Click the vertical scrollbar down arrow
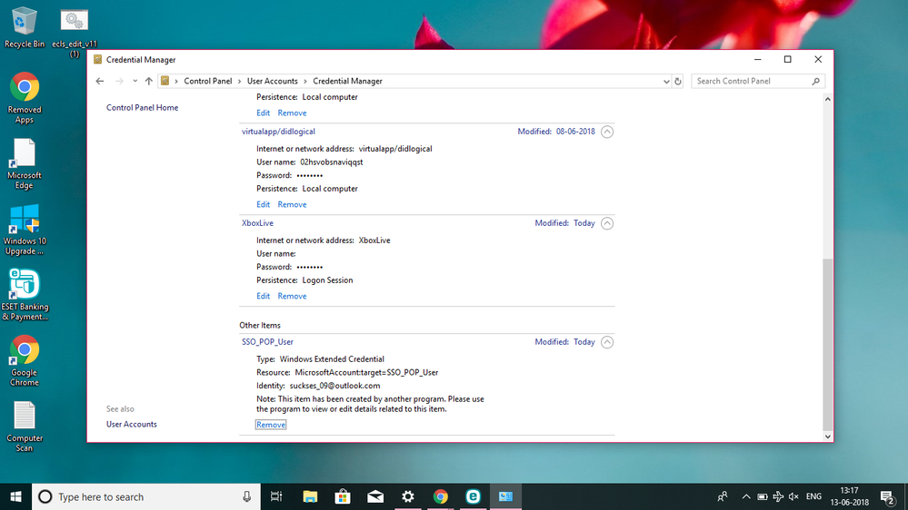Viewport: 908px width, 510px height. click(827, 436)
